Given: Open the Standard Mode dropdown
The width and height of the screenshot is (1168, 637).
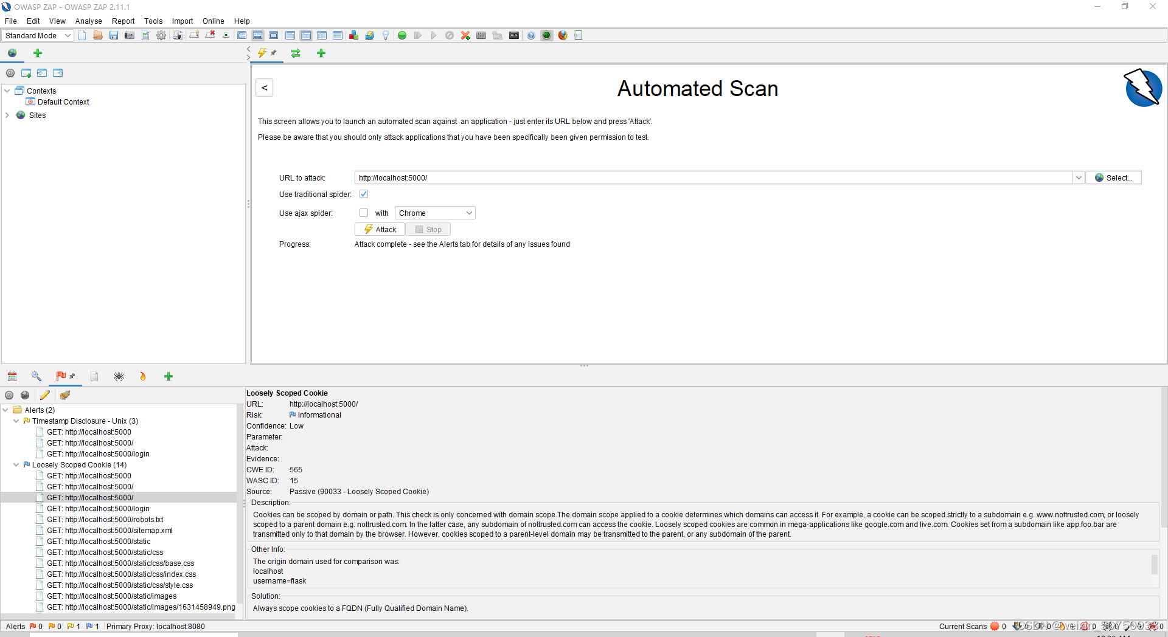Looking at the screenshot, I should point(38,35).
